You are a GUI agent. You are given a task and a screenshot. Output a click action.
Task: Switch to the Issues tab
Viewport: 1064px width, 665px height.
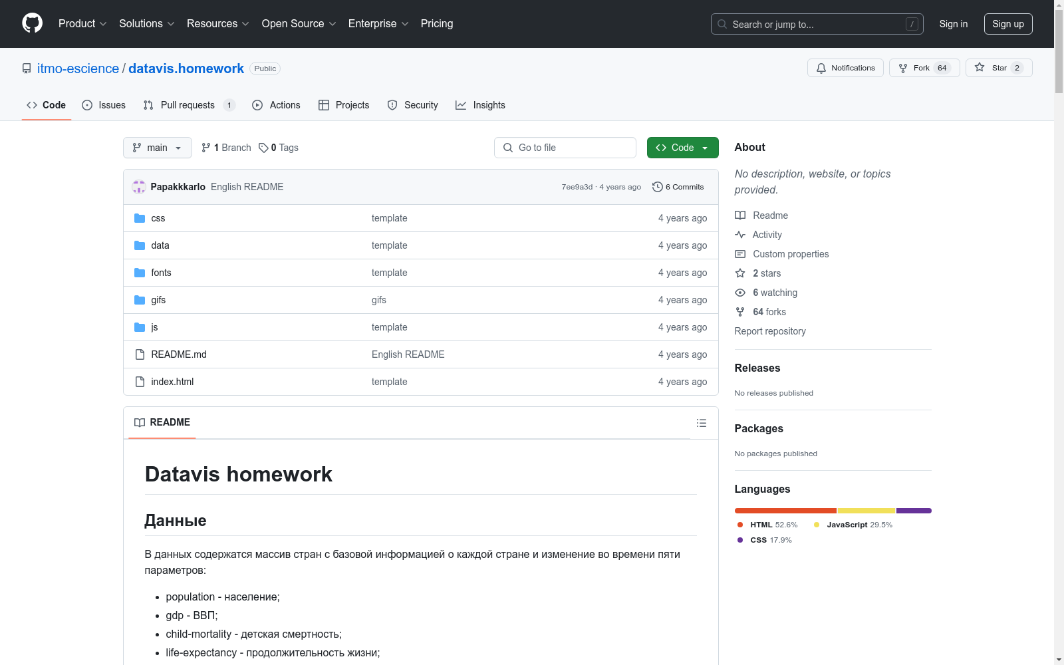pyautogui.click(x=104, y=105)
